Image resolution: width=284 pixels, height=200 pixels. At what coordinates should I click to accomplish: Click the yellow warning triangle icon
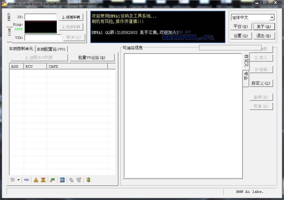click(36, 180)
